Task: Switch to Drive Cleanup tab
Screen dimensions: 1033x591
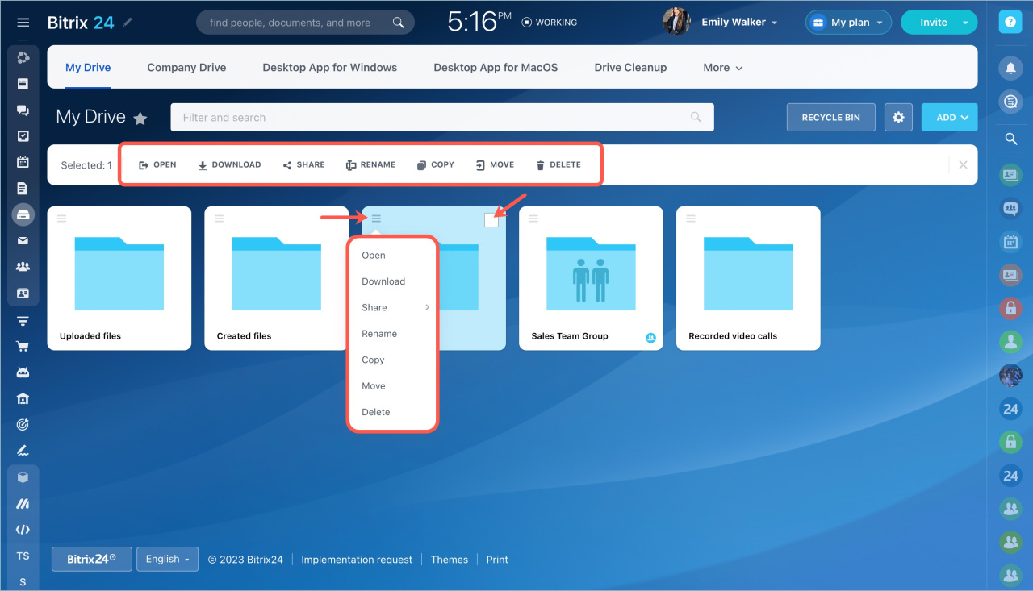Action: coord(630,68)
